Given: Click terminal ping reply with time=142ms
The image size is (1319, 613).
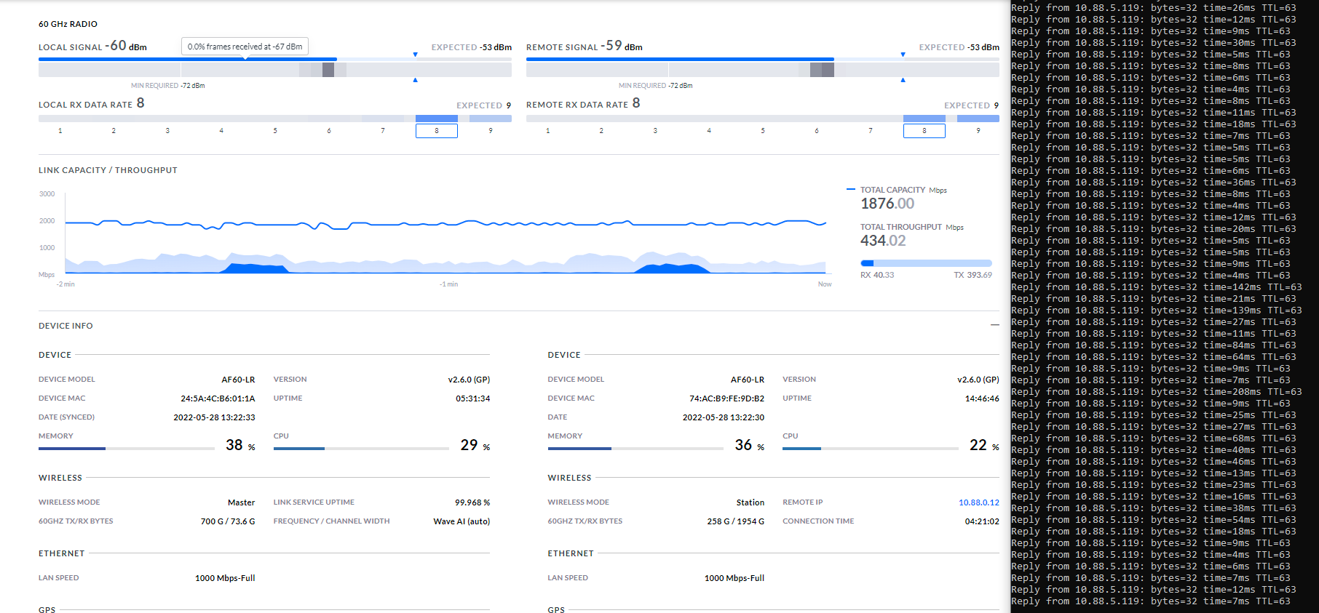Looking at the screenshot, I should click(1156, 287).
